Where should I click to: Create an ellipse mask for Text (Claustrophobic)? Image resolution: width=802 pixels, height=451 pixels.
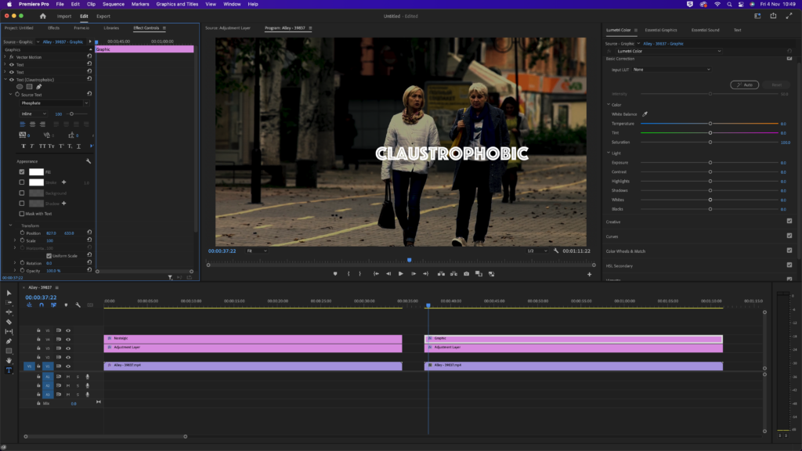20,87
